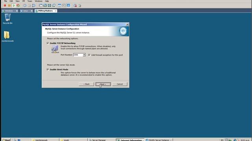252x141 pixels.
Task: Click the Show Sidebar toolbar icon
Action: (x=41, y=5)
